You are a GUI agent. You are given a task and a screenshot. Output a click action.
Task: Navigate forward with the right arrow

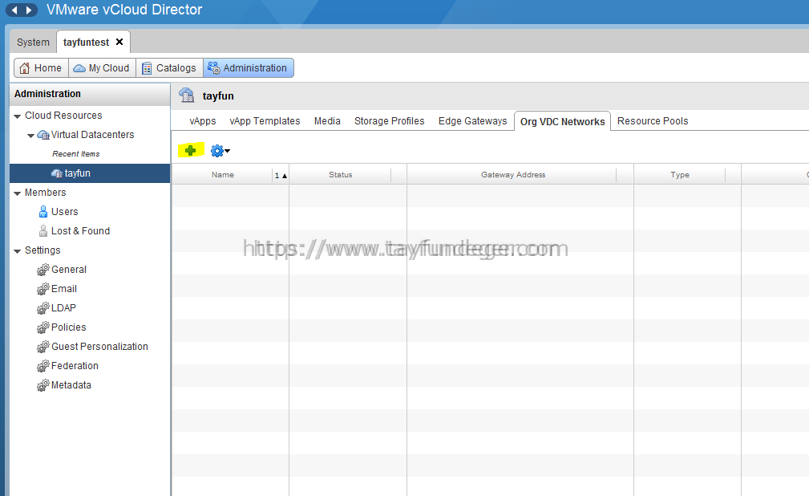click(x=29, y=10)
